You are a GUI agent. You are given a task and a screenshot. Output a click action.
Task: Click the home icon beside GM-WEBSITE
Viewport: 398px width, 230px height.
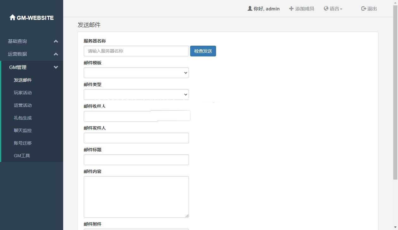click(12, 18)
